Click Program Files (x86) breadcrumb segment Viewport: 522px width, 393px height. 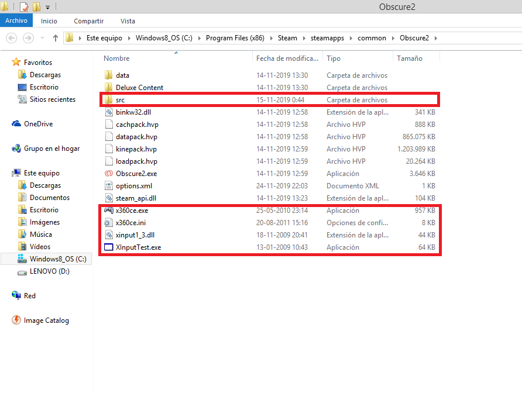pos(235,38)
